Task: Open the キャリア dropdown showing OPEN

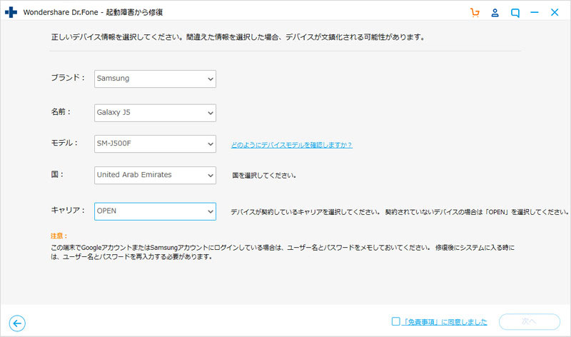Action: click(155, 211)
